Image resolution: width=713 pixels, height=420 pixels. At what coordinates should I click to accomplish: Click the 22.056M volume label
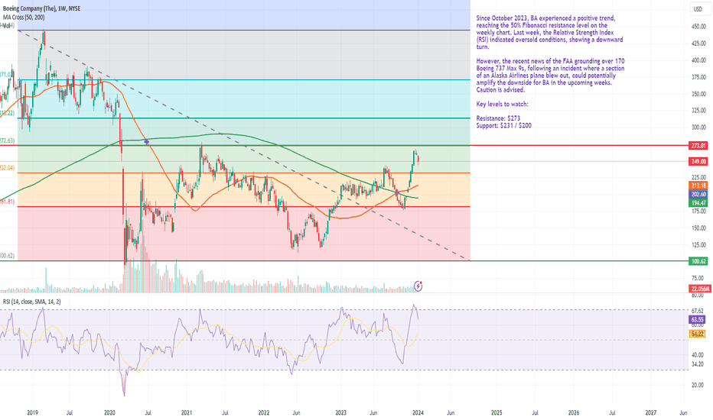pos(698,289)
